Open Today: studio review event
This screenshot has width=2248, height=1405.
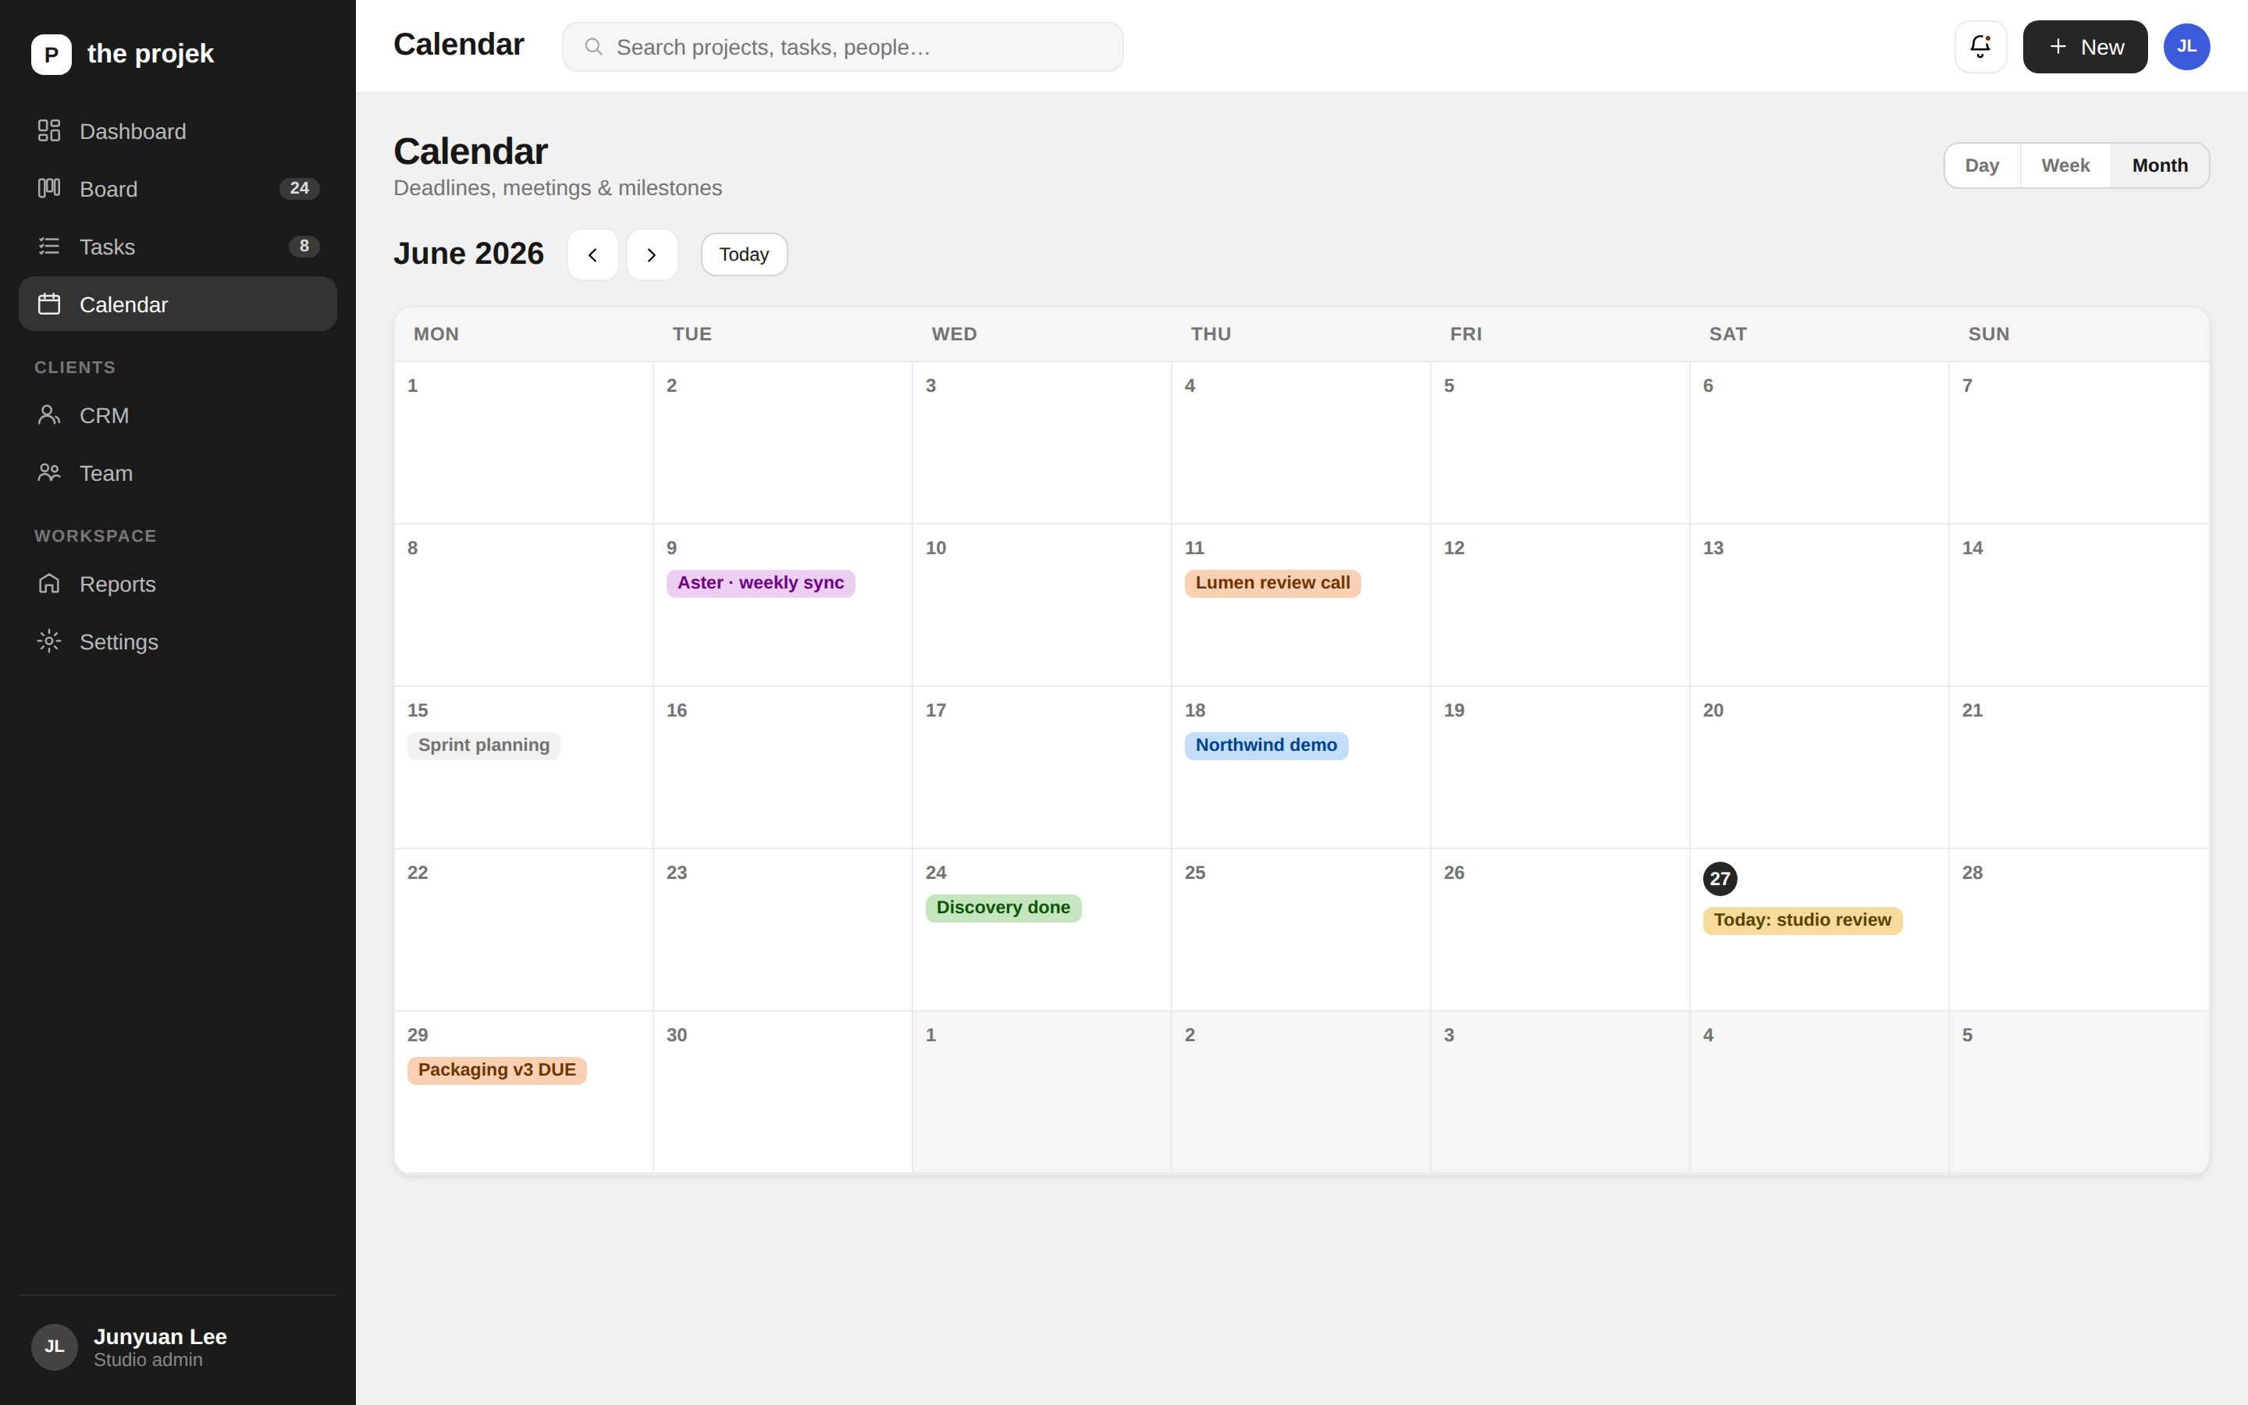(x=1802, y=920)
